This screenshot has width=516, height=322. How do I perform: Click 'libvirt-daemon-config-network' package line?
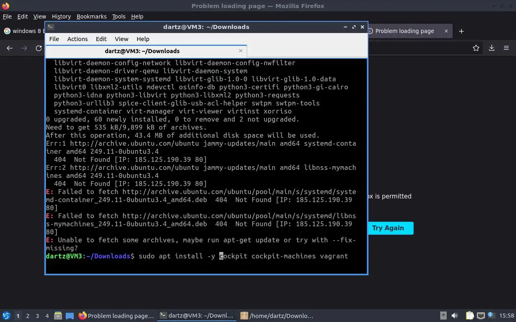click(x=175, y=63)
